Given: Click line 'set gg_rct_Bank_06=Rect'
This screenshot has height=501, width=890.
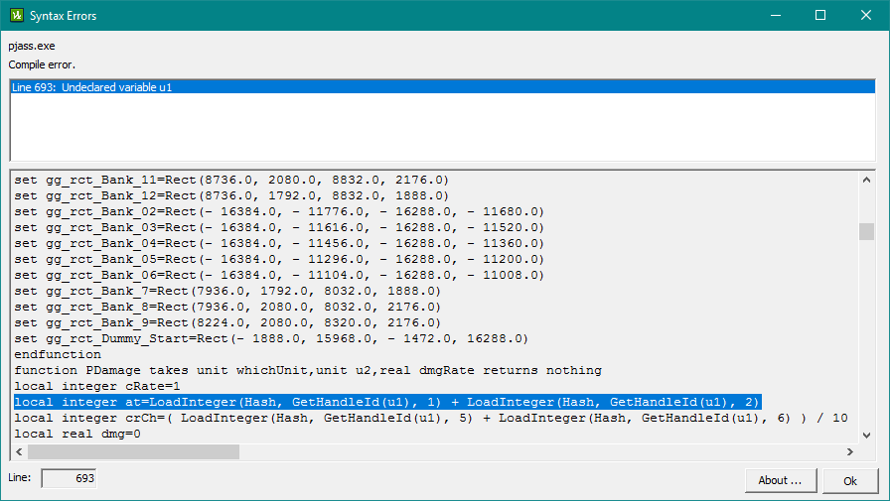Looking at the screenshot, I should tap(279, 275).
